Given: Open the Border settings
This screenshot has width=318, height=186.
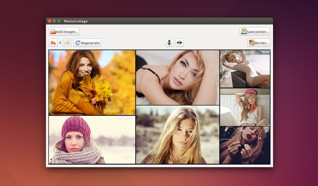Looking at the screenshot, I should coord(259,43).
